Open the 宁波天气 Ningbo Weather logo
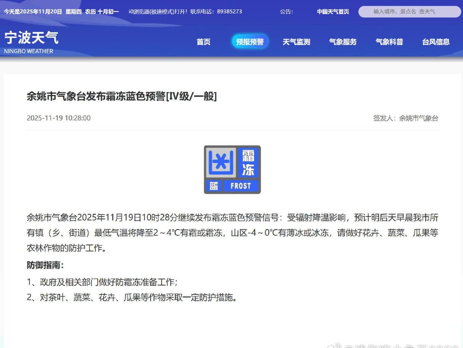Screen dimensions: 463x348 31,42
